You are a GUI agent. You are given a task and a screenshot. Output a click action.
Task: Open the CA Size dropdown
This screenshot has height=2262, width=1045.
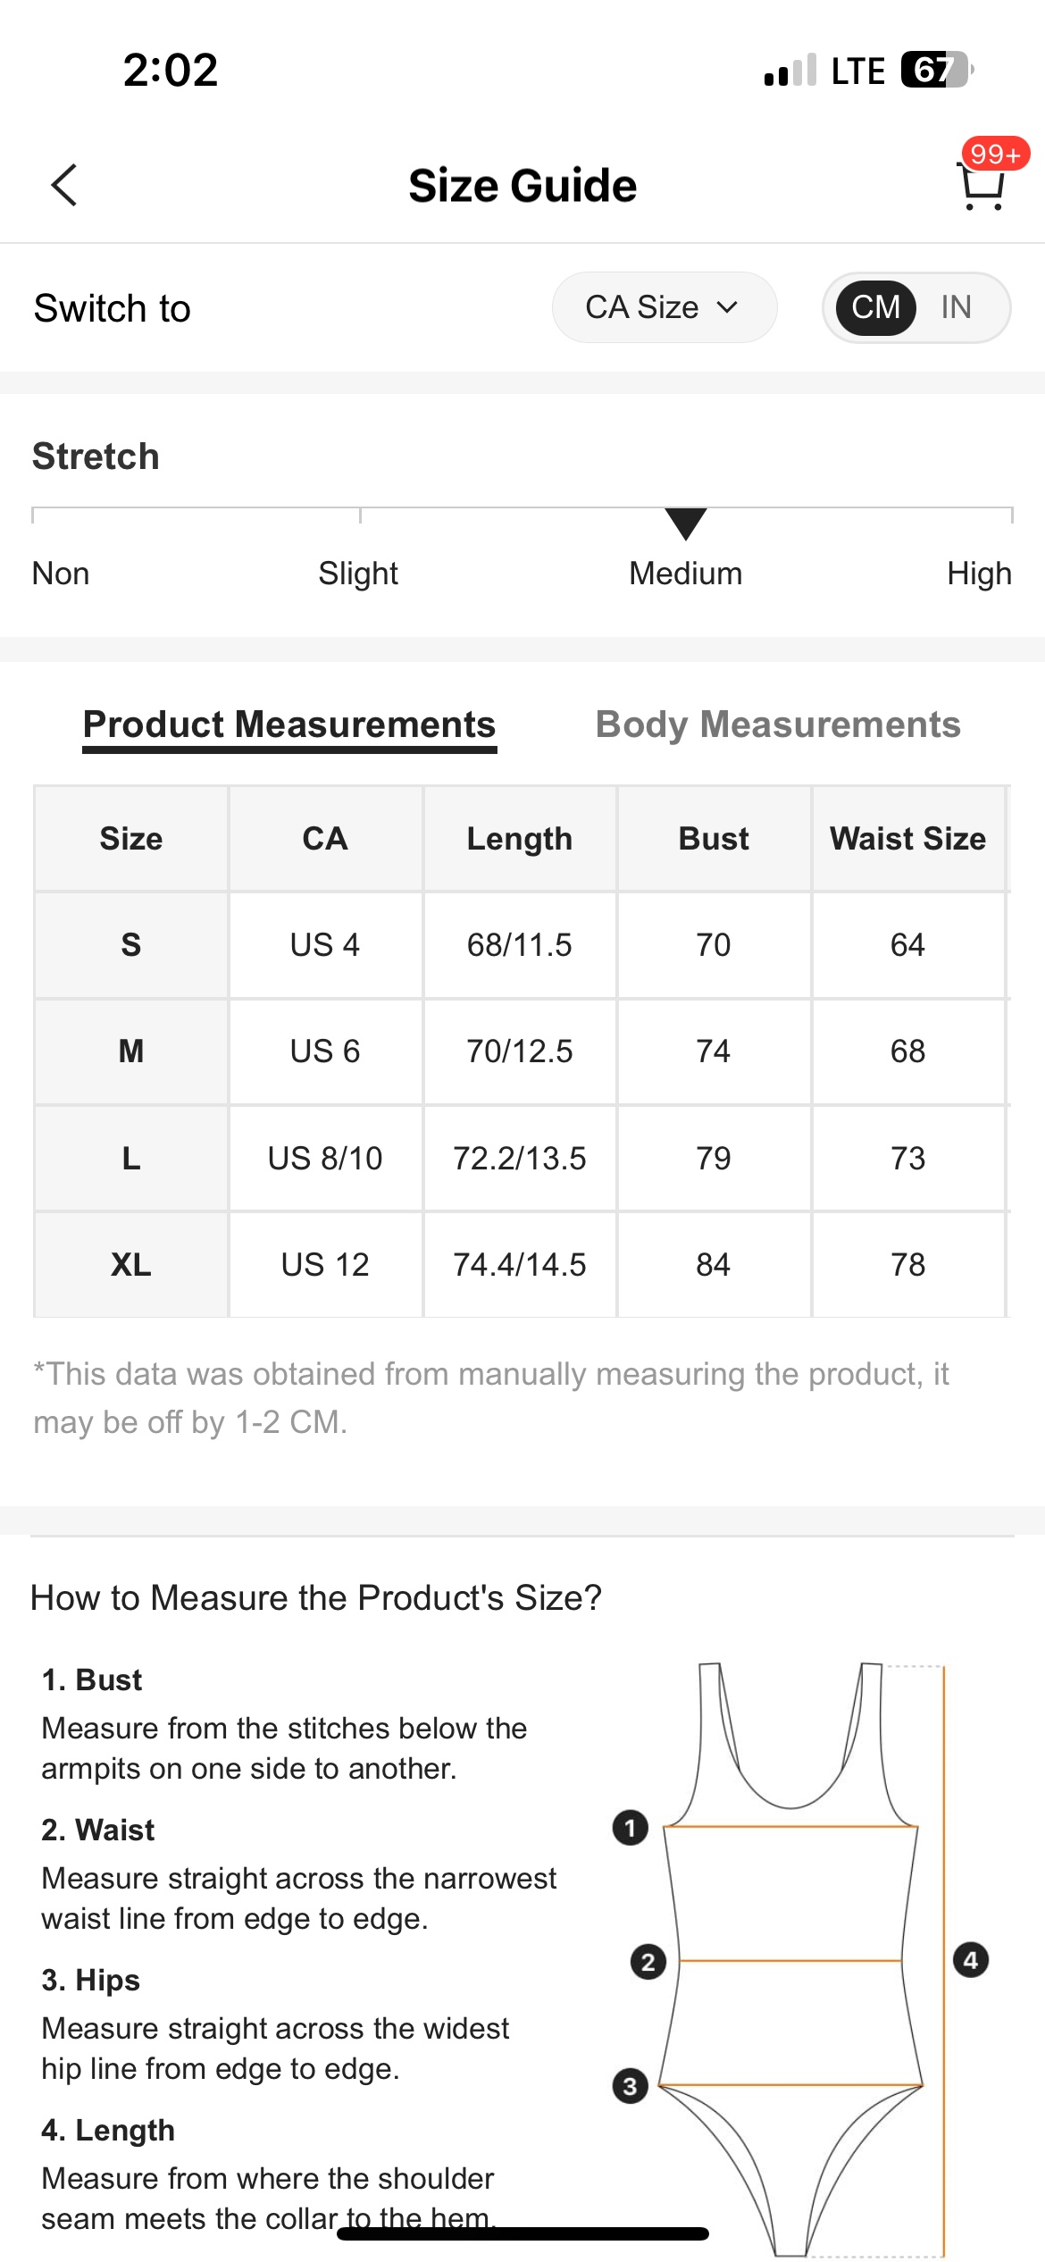[665, 306]
